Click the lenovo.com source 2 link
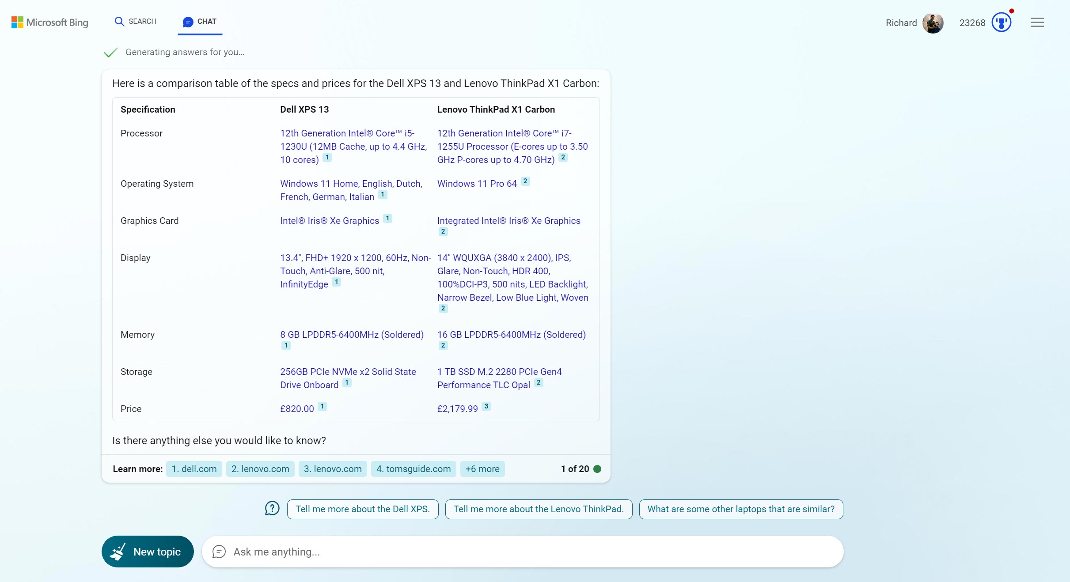Viewport: 1070px width, 582px height. click(259, 469)
